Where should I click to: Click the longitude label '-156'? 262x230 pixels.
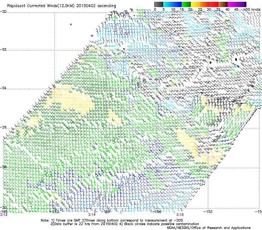coord(157,212)
